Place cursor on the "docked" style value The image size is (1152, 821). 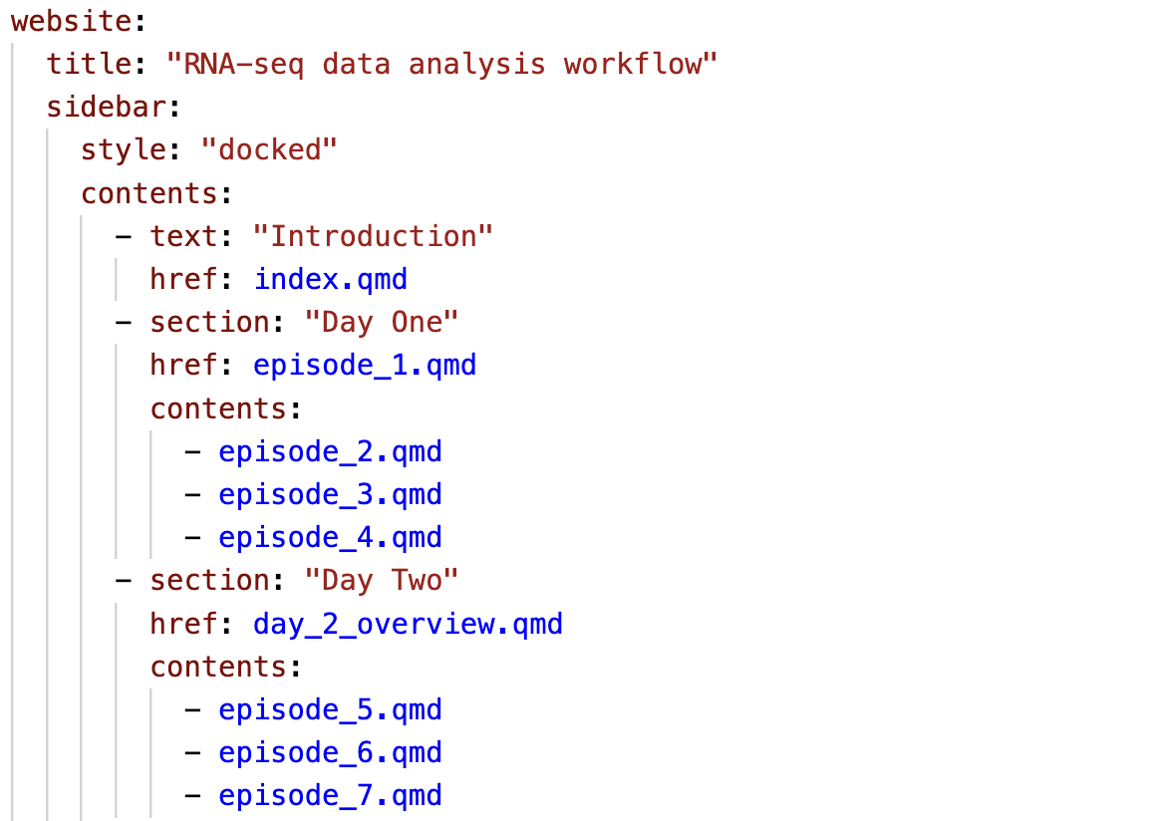coord(269,149)
